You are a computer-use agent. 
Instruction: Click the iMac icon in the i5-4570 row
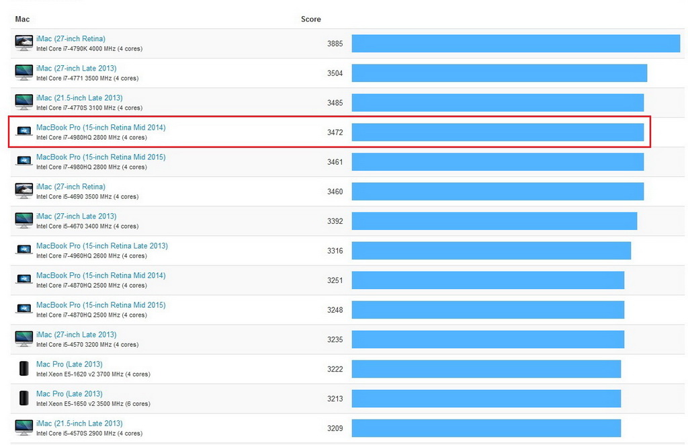pyautogui.click(x=24, y=339)
